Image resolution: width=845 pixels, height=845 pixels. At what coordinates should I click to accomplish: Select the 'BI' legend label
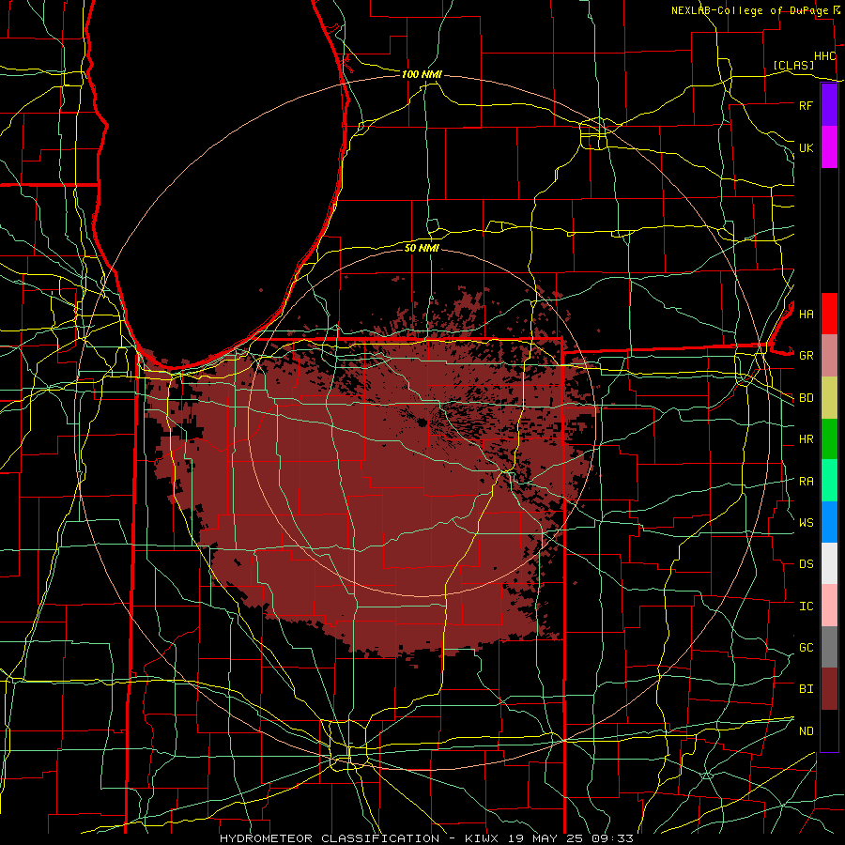tap(806, 689)
